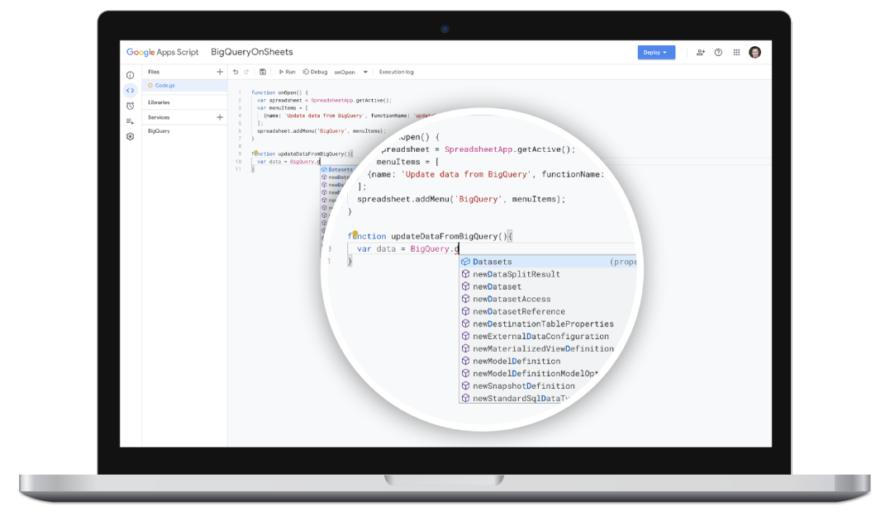
Task: Click the Services section label
Action: click(x=159, y=117)
